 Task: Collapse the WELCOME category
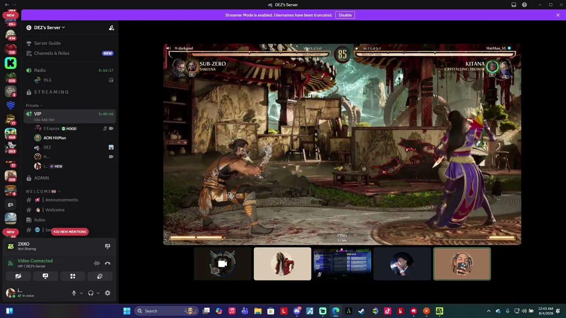click(x=43, y=191)
